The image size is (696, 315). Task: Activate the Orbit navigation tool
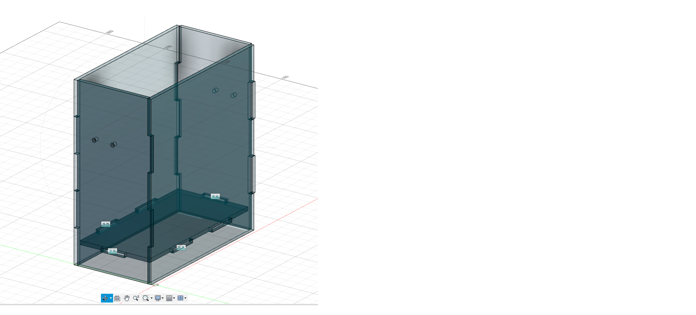(x=105, y=298)
